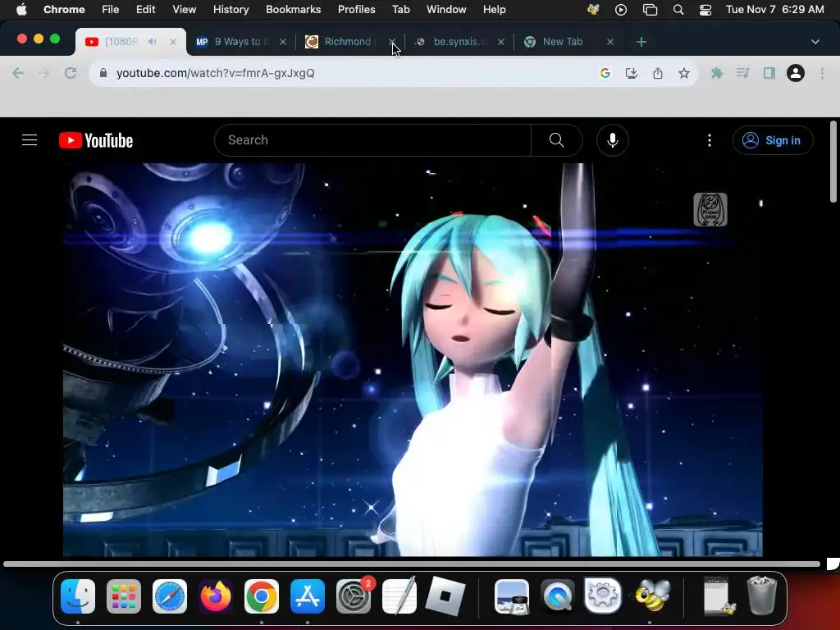Open a new tab with plus button

click(641, 42)
